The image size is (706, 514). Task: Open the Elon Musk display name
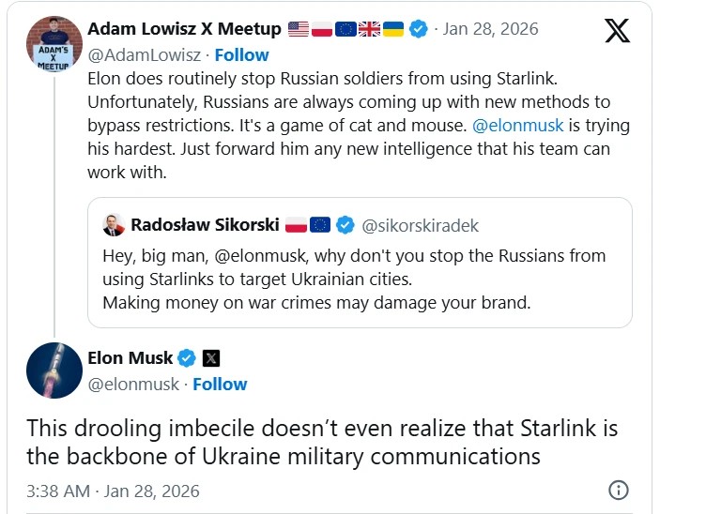click(x=130, y=357)
